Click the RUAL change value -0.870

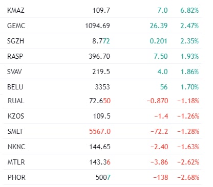point(158,101)
